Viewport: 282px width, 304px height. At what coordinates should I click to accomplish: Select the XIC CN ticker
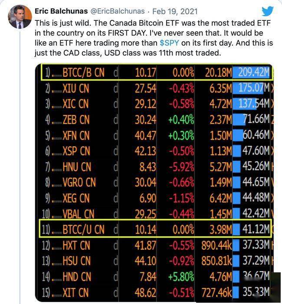pos(75,104)
